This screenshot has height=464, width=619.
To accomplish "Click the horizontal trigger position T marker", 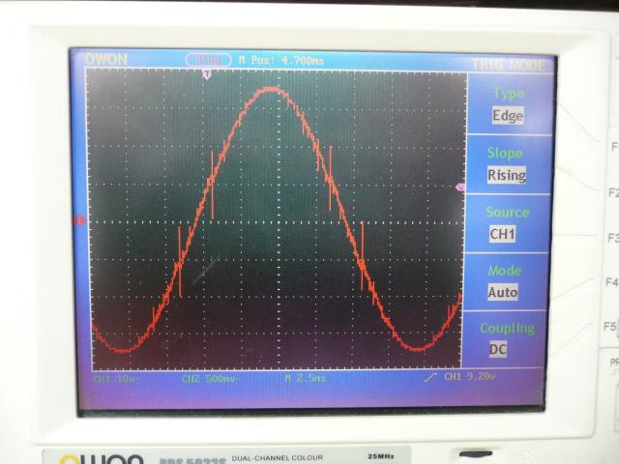I will (206, 74).
